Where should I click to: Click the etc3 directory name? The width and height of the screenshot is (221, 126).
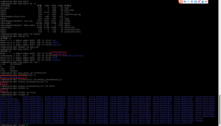click(55, 58)
